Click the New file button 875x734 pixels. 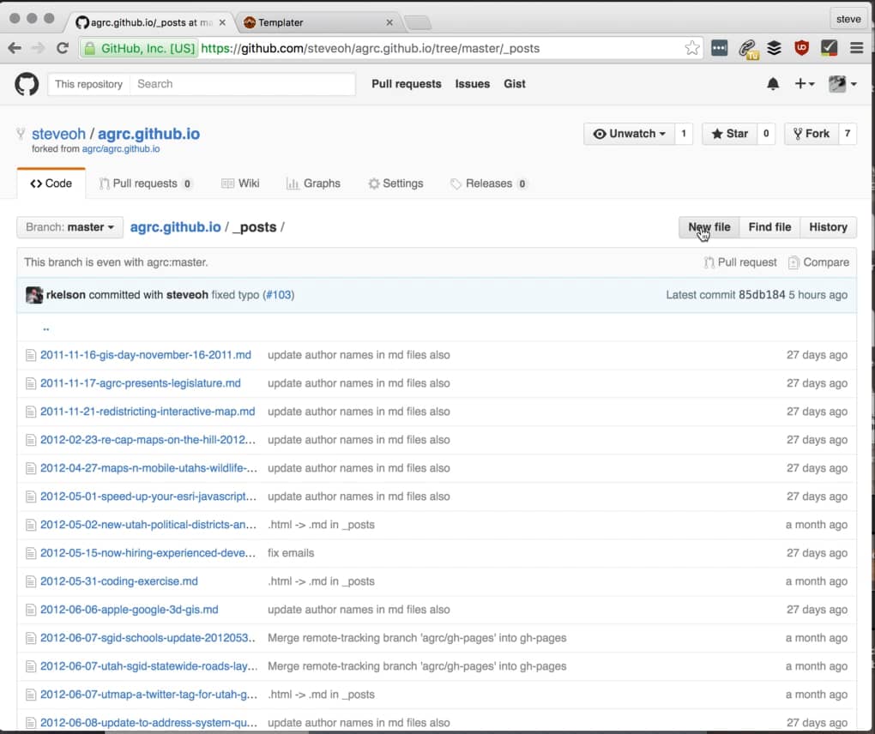coord(709,227)
